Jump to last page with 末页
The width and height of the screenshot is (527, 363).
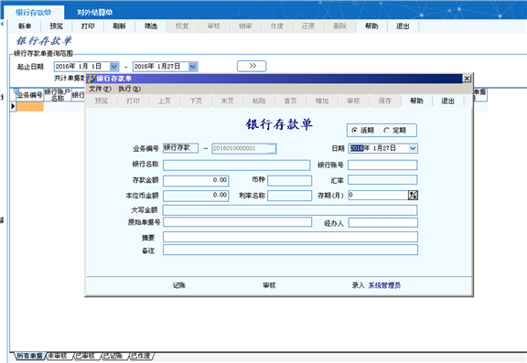[228, 101]
